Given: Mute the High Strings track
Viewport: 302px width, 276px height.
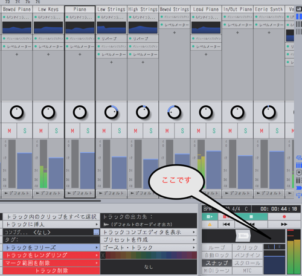Looking at the screenshot, I should click(x=135, y=131).
